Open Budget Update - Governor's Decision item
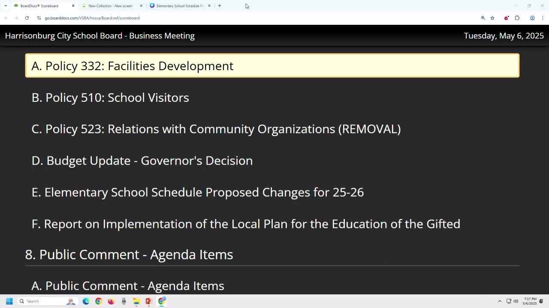 point(142,160)
